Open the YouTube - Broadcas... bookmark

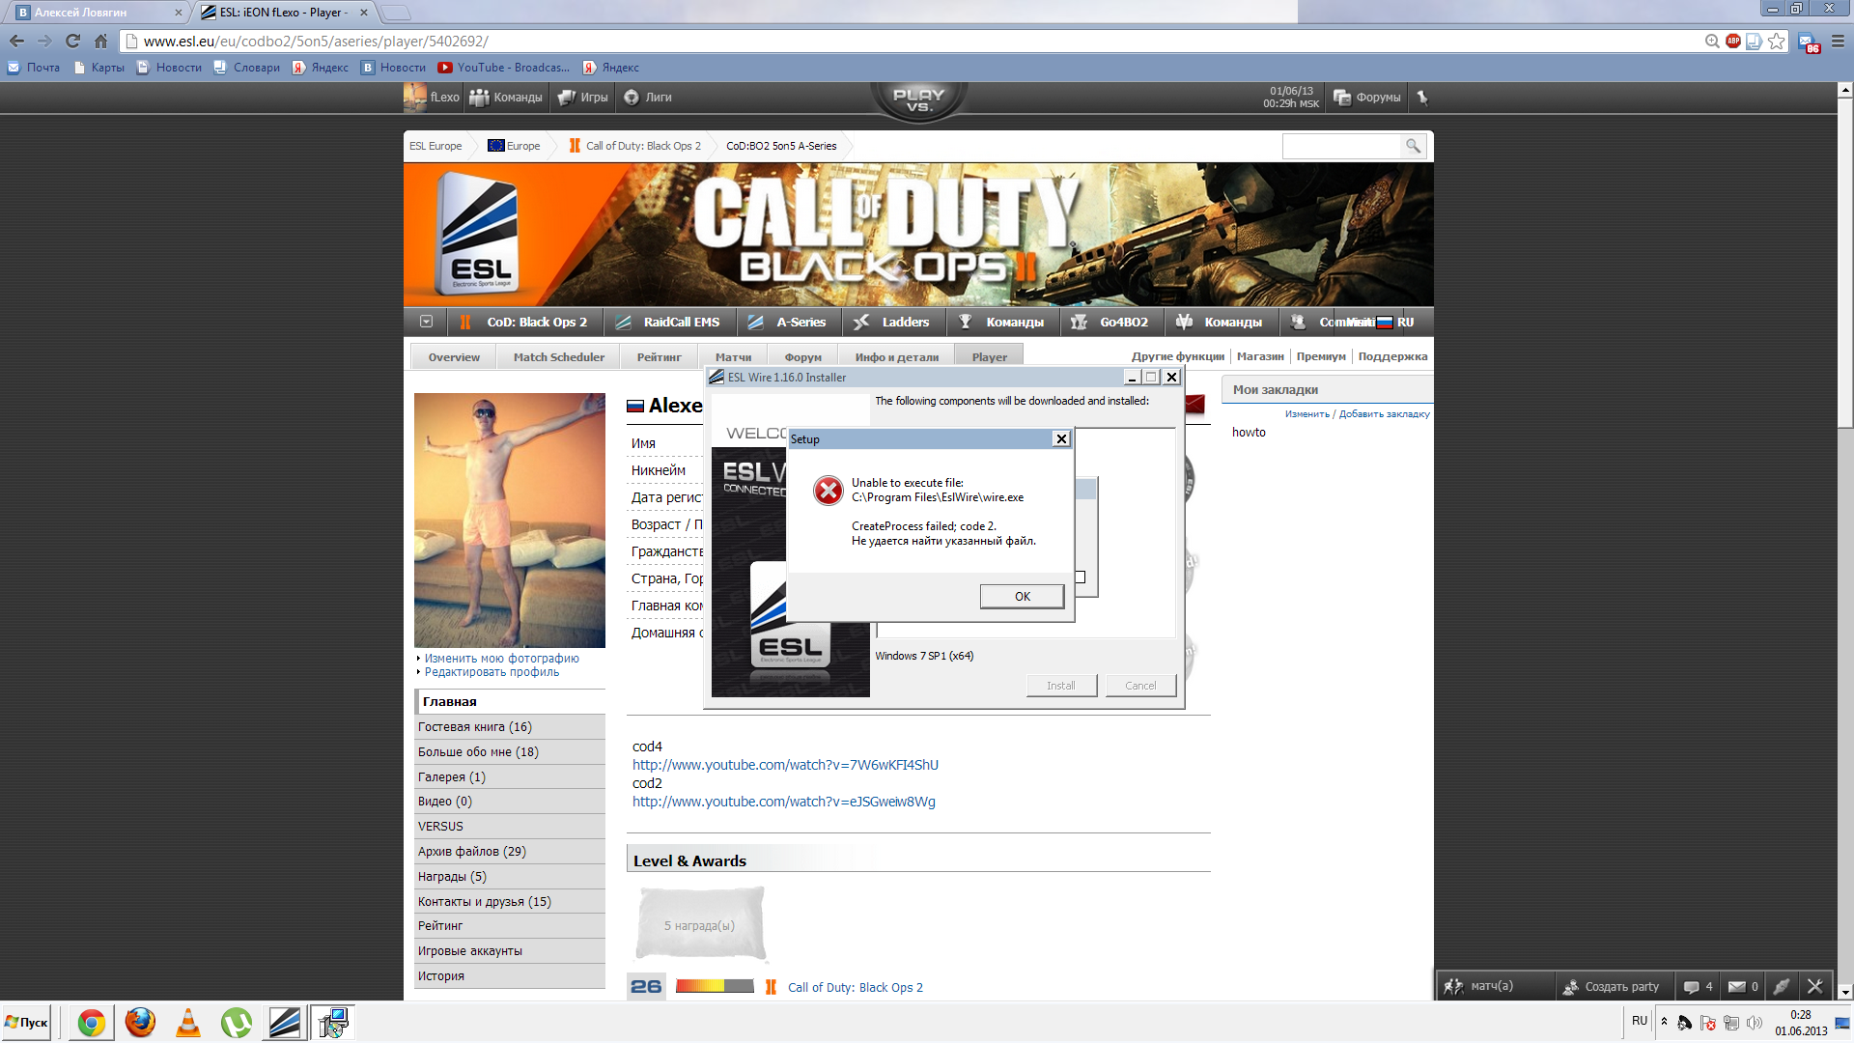[x=503, y=68]
